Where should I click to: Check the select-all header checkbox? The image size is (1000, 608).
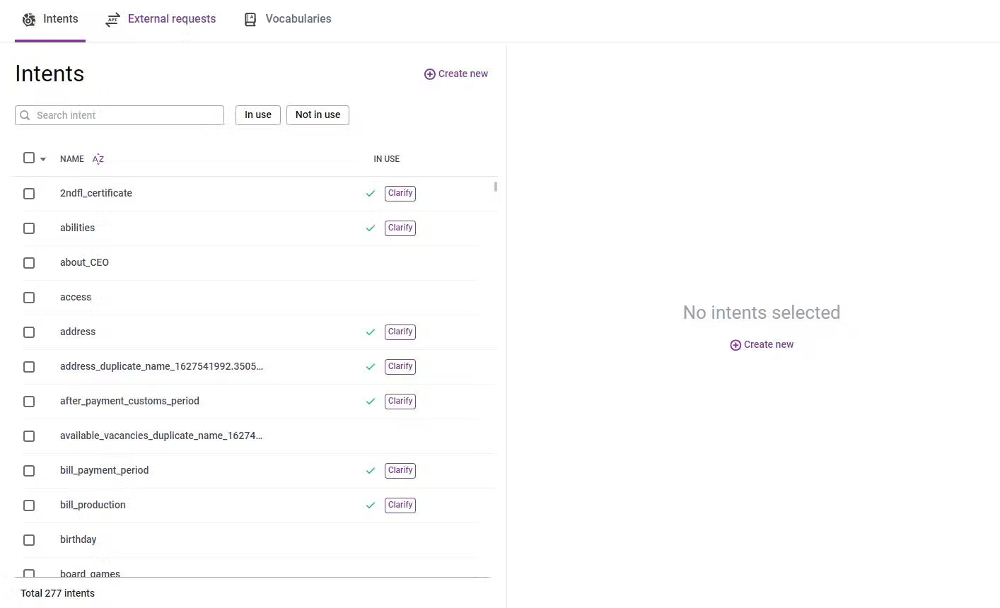29,158
